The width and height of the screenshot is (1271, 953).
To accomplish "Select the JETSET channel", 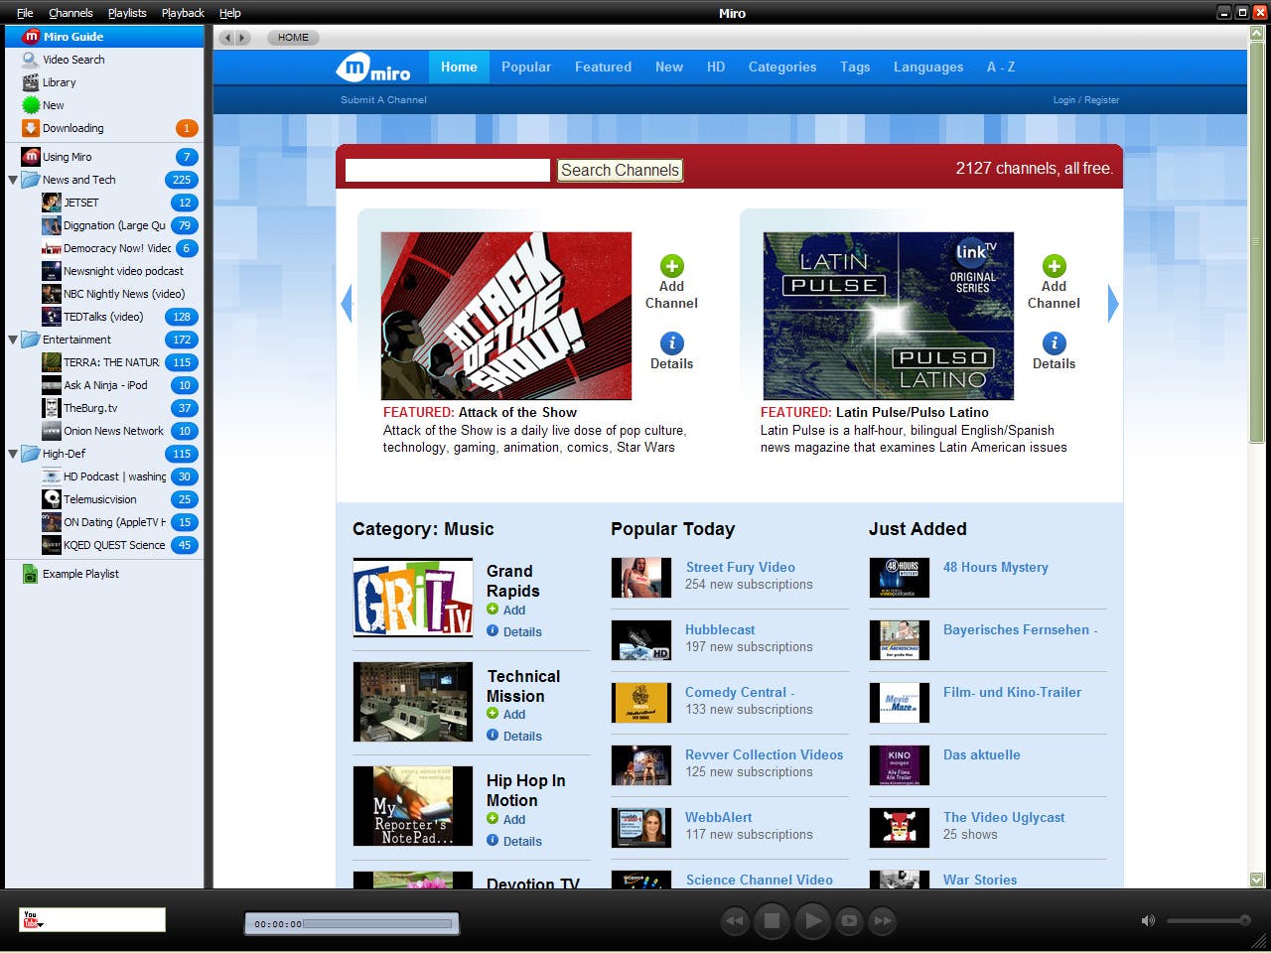I will (x=104, y=203).
